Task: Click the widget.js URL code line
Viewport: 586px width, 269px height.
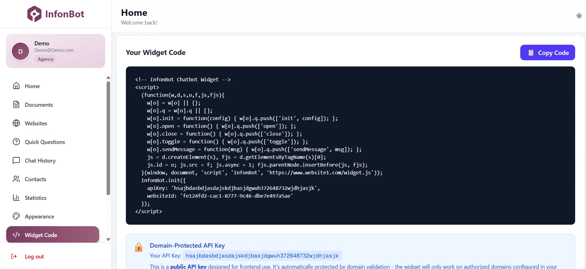Action: 262,173
